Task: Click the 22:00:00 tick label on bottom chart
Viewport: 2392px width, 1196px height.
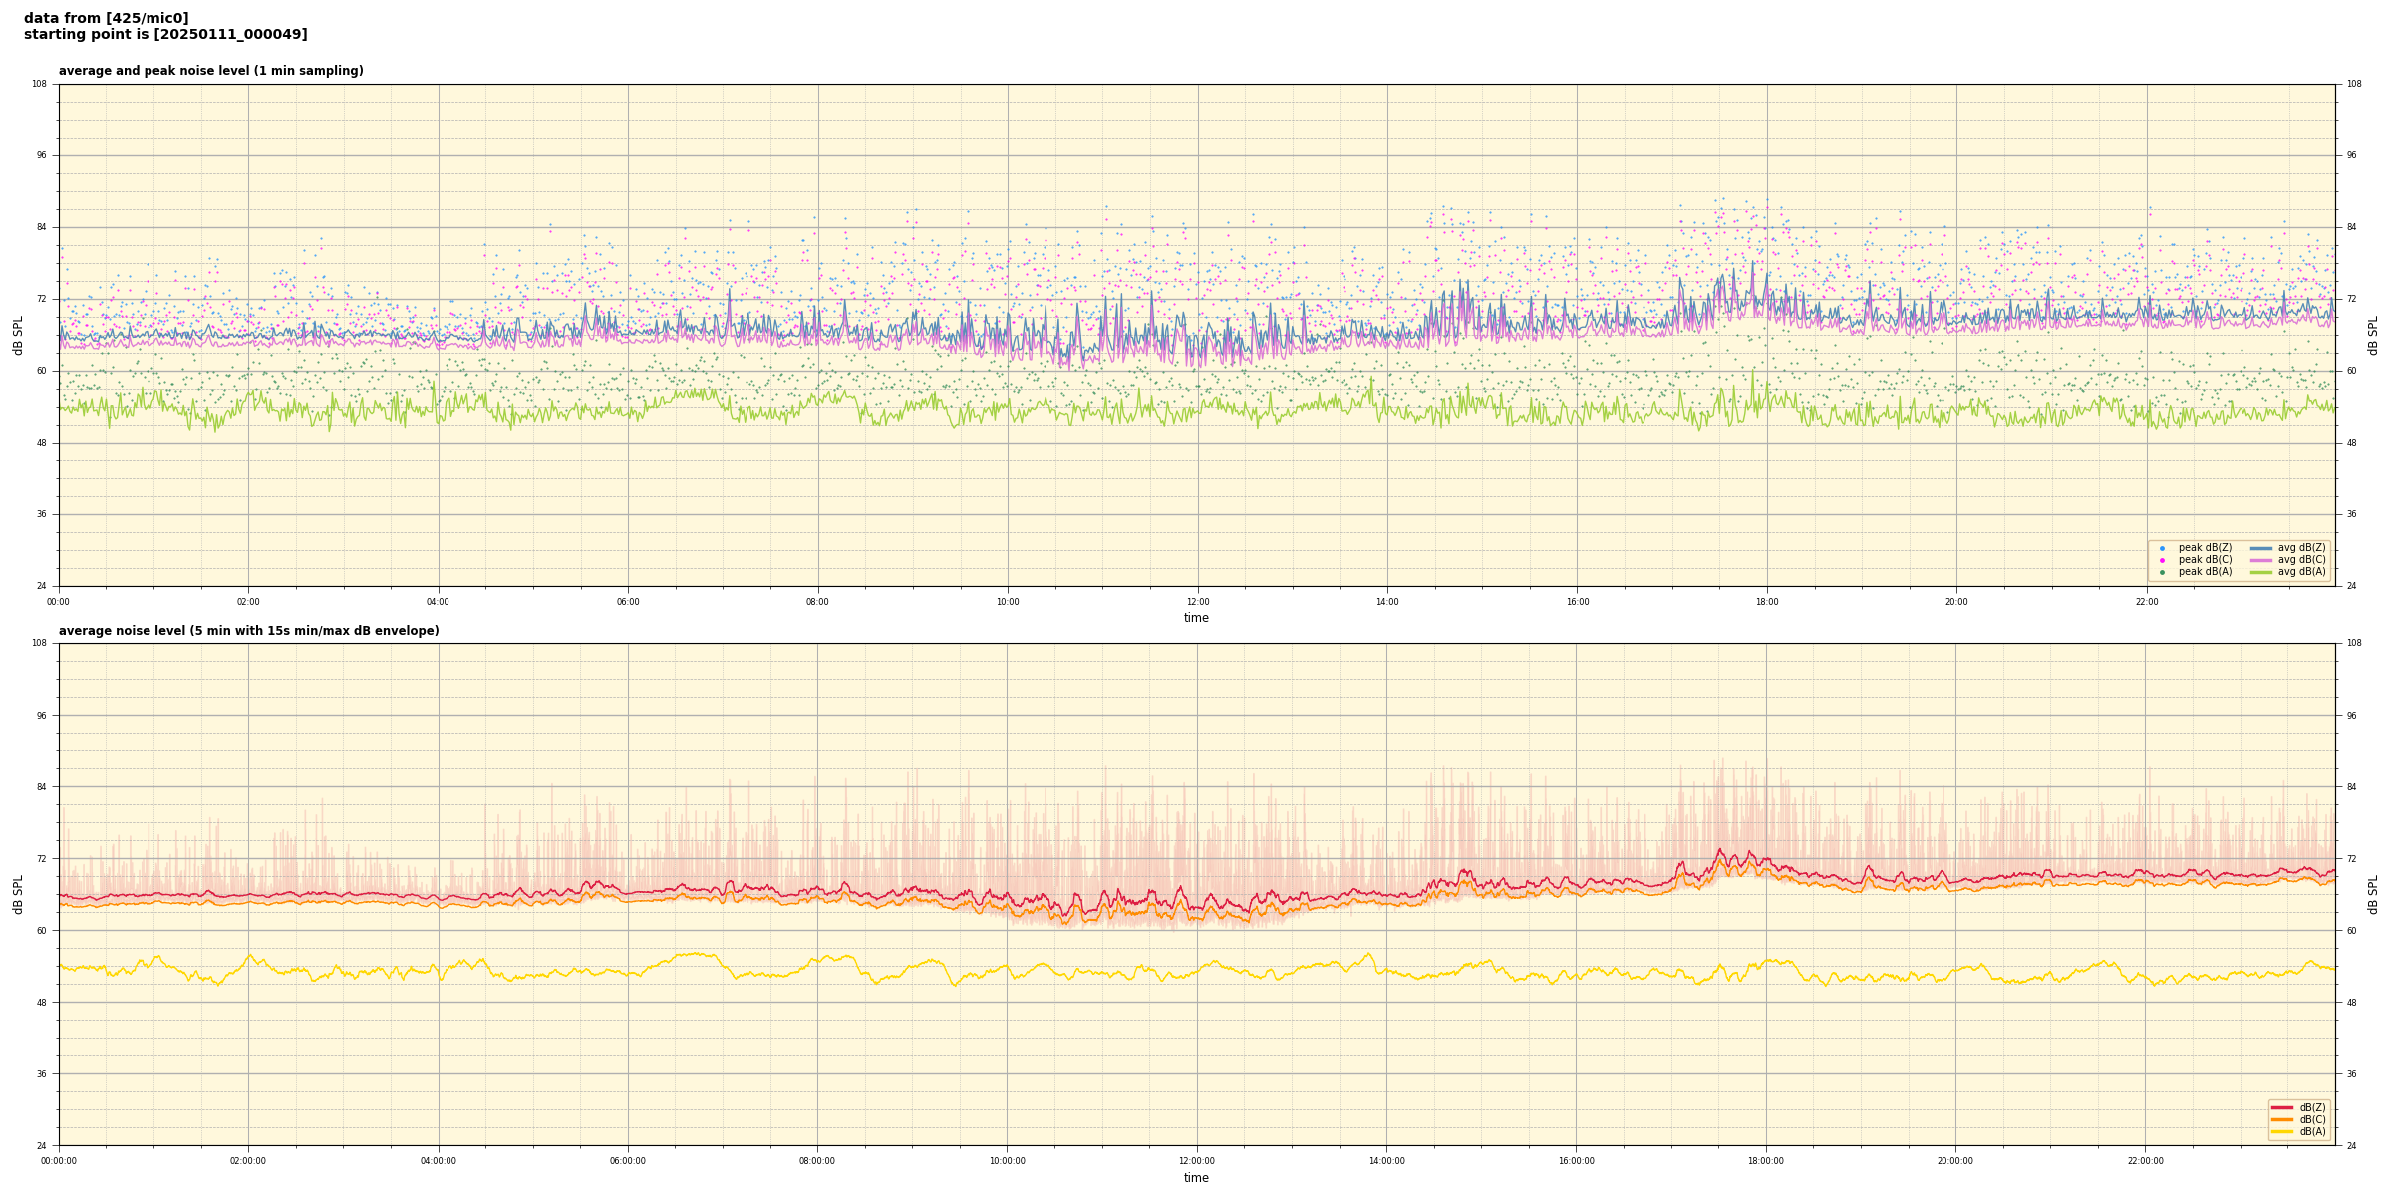Action: [2146, 1161]
